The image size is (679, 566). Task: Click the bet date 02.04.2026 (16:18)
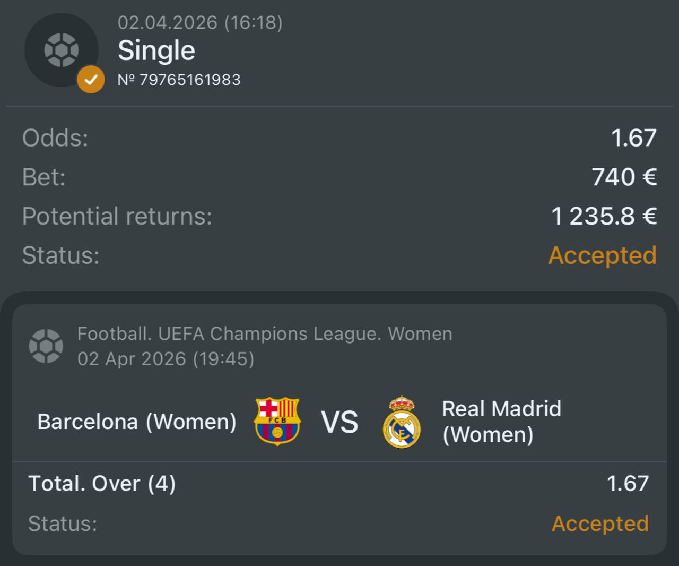tap(200, 22)
